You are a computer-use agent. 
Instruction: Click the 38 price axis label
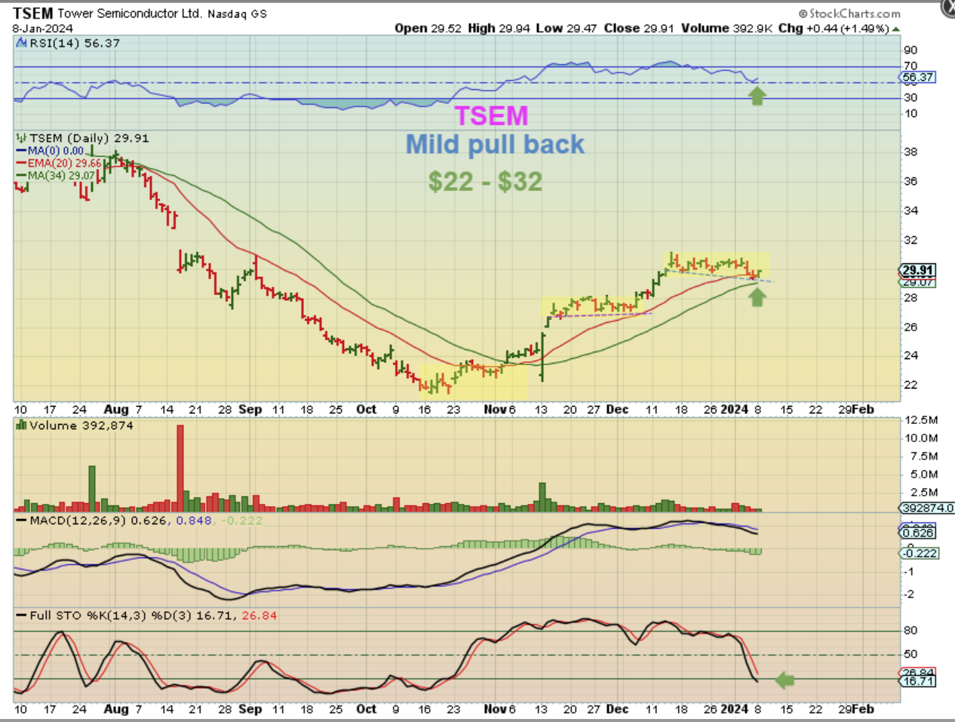[910, 152]
